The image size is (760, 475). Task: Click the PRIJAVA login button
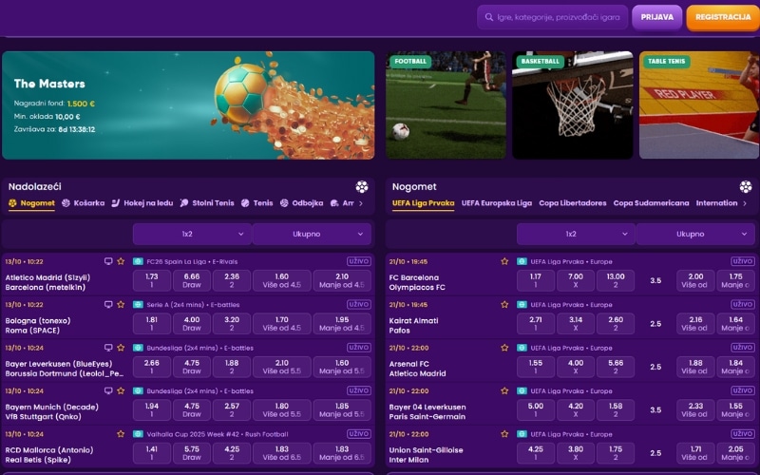pos(657,17)
